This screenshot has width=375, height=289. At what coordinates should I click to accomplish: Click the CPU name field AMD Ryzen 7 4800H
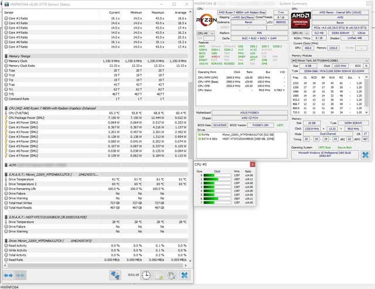click(242, 12)
